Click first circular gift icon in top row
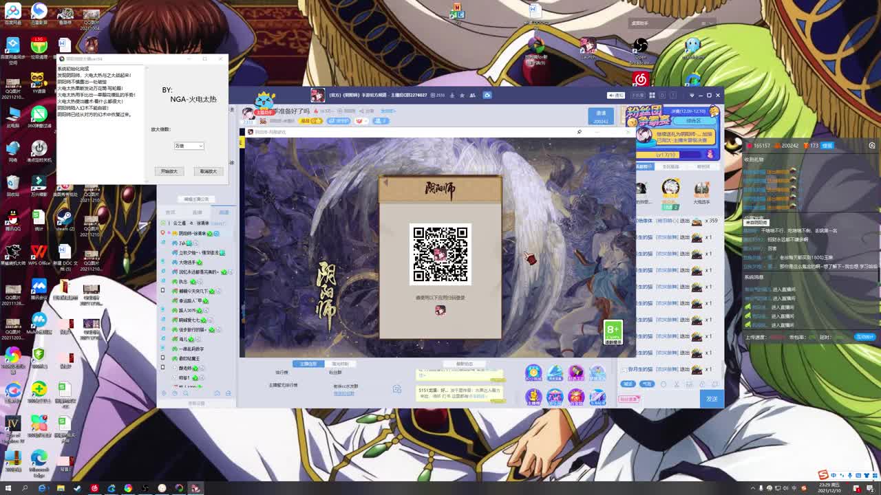 (533, 373)
